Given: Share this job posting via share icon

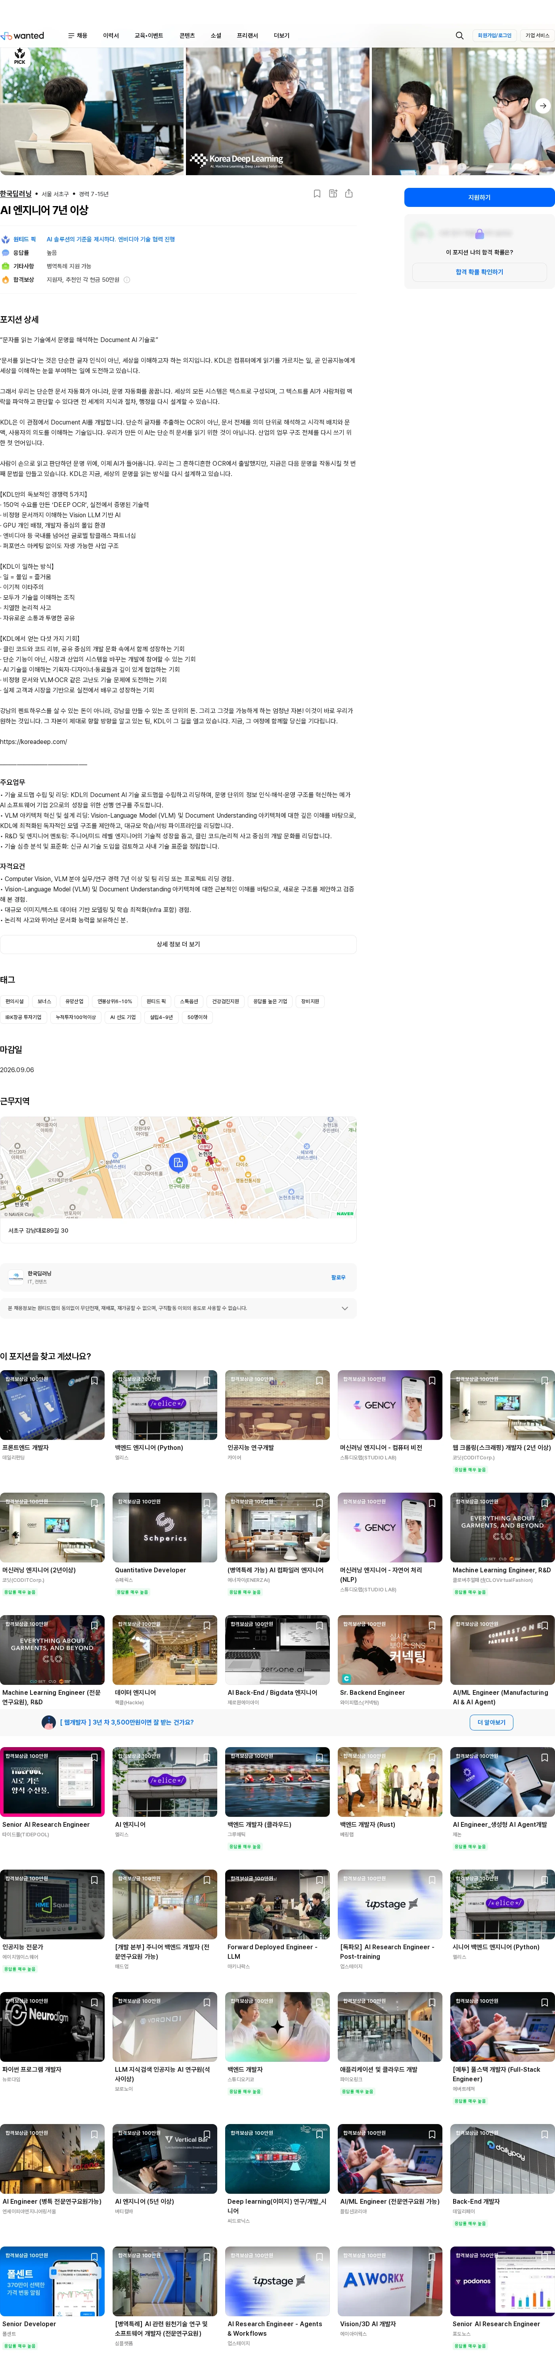Looking at the screenshot, I should tap(349, 193).
